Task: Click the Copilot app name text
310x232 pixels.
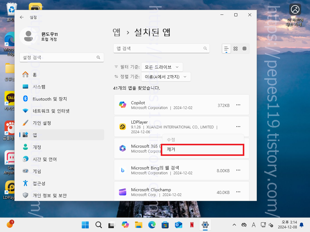Action: point(138,103)
